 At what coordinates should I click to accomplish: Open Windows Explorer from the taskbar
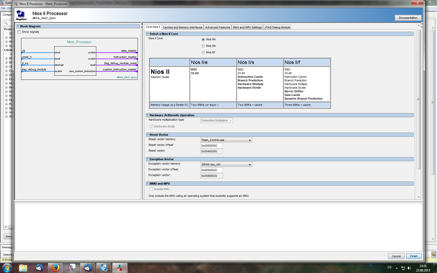23,268
